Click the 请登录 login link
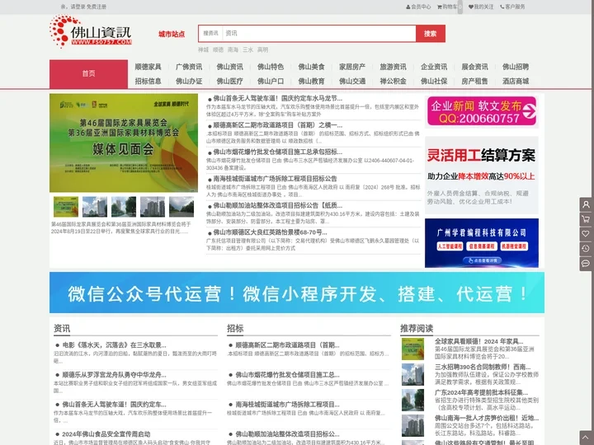 coord(78,7)
